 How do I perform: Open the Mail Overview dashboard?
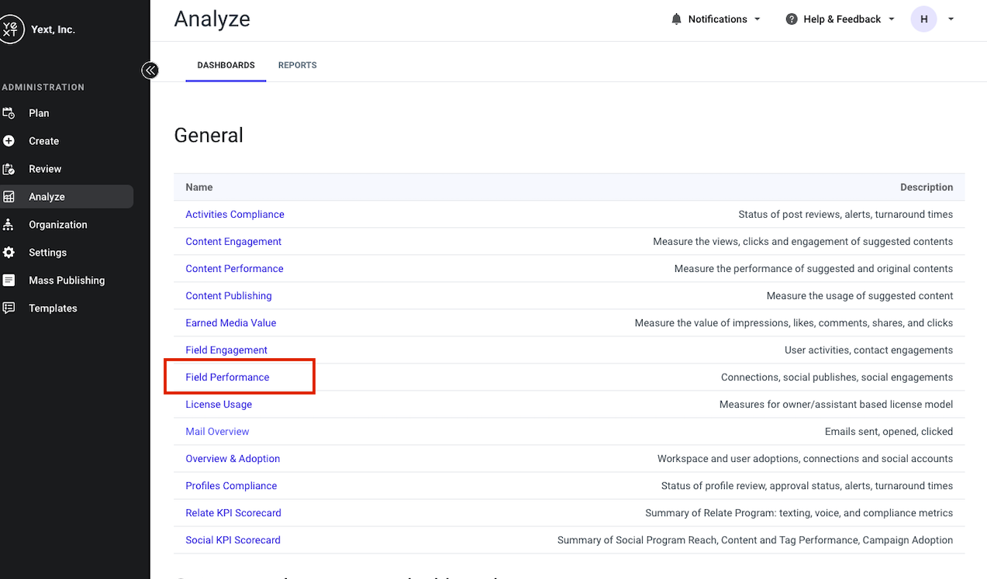(x=217, y=432)
